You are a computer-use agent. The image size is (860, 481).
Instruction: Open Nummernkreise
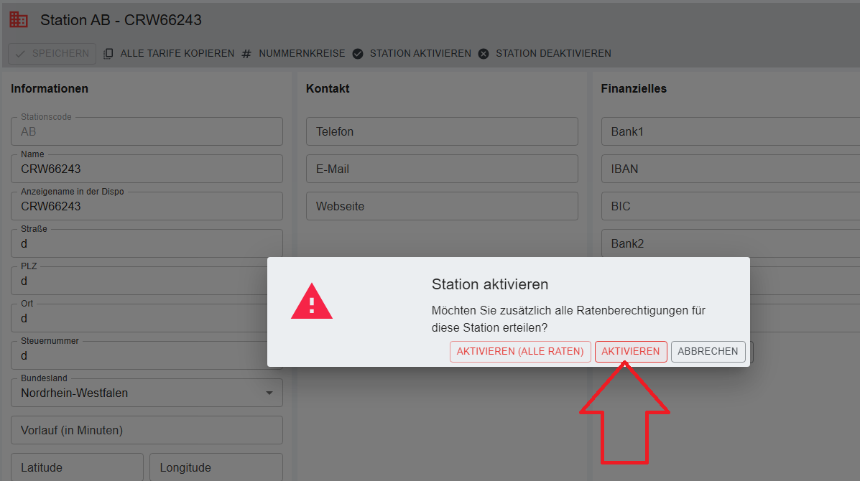pyautogui.click(x=293, y=54)
